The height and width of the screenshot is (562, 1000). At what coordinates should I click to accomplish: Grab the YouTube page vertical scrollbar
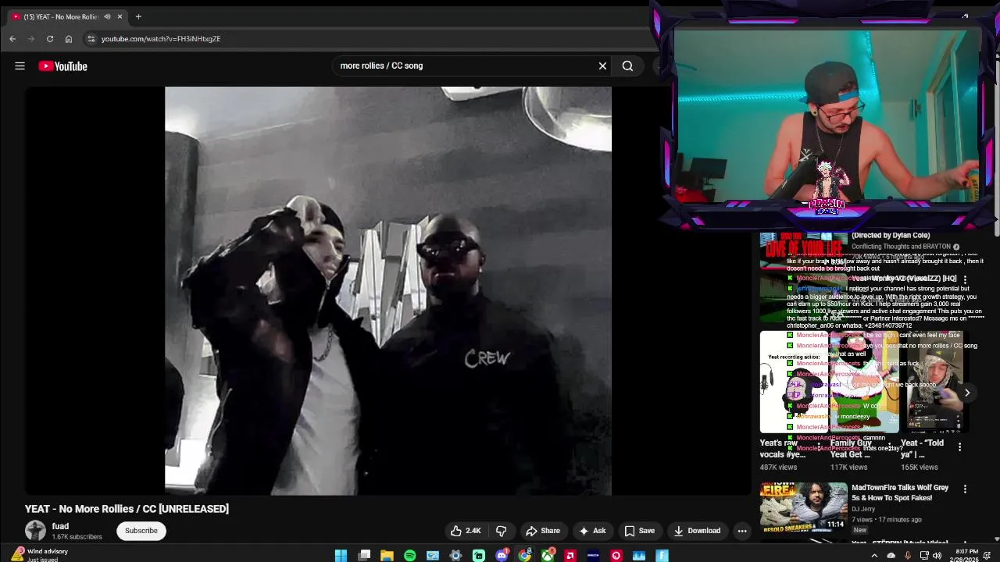pos(996,148)
